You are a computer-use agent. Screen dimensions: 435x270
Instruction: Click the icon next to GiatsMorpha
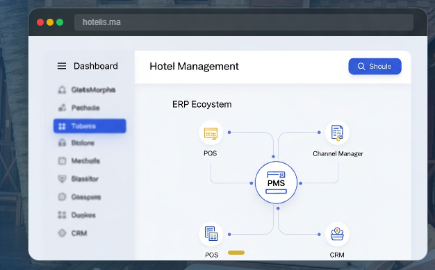(x=62, y=90)
